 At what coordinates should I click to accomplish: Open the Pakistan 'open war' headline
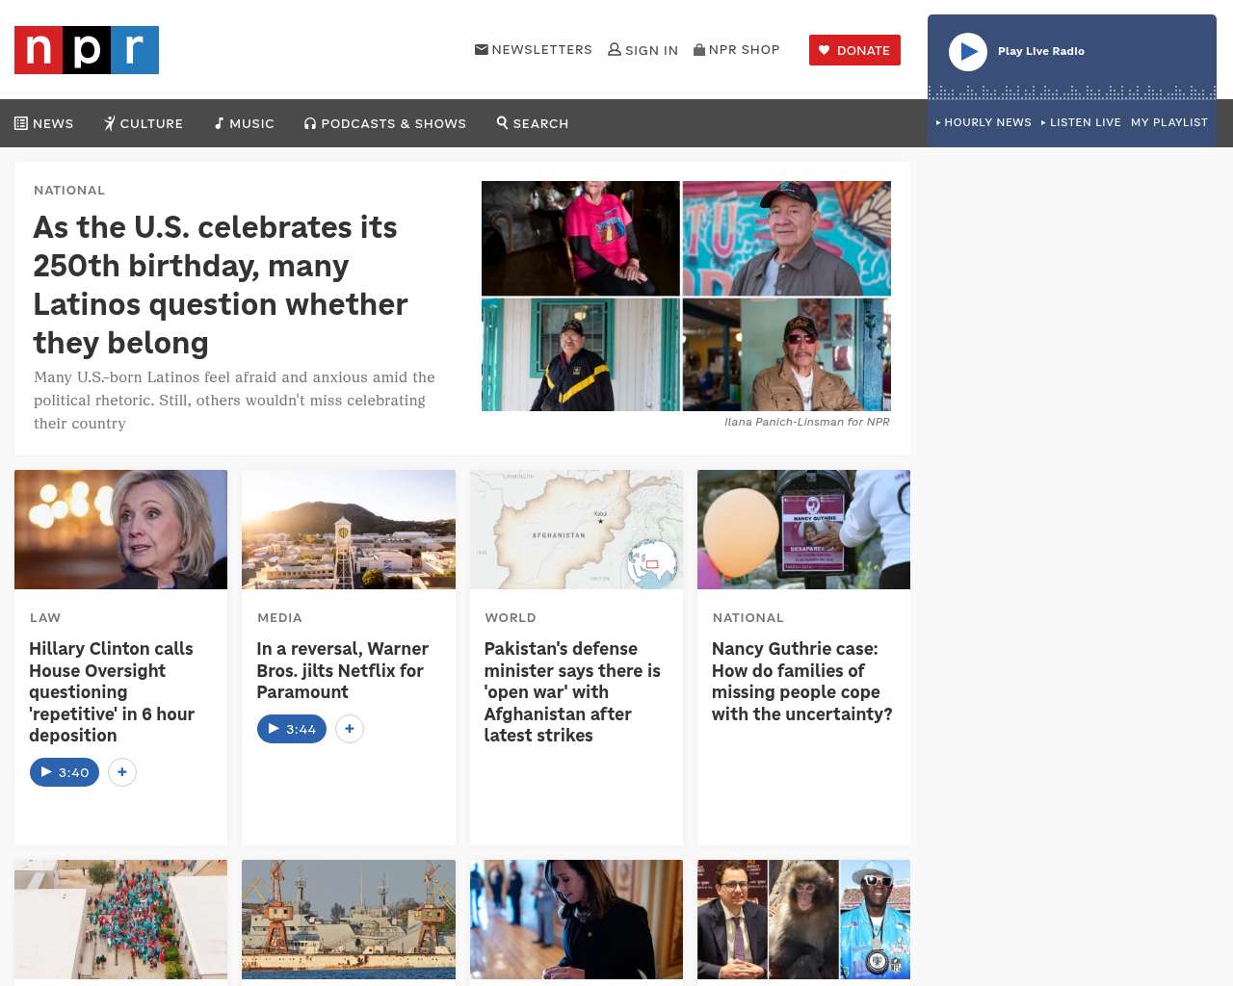pyautogui.click(x=572, y=691)
